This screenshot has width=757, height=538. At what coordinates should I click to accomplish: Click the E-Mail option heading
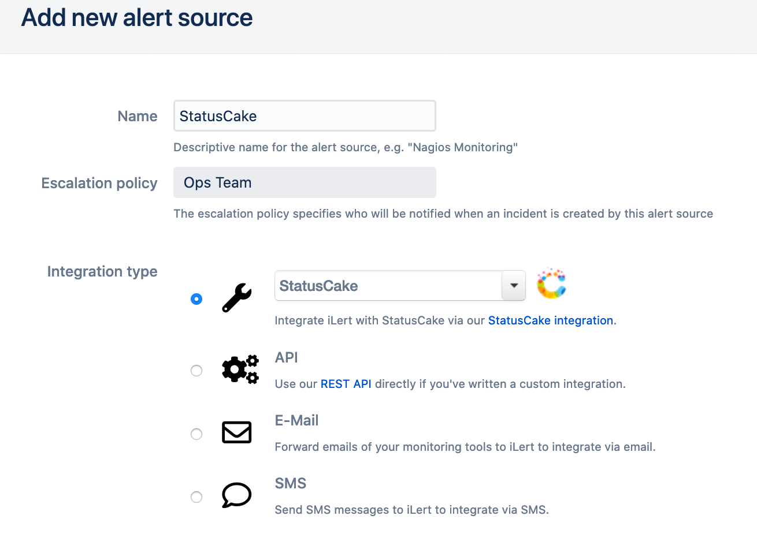[296, 421]
